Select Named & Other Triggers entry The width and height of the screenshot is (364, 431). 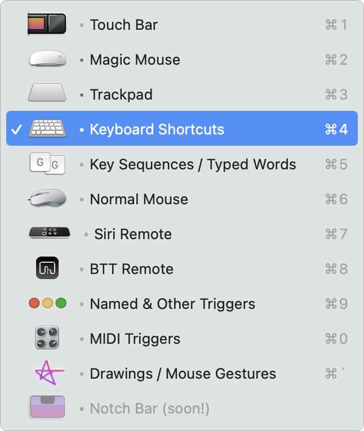tap(182, 304)
